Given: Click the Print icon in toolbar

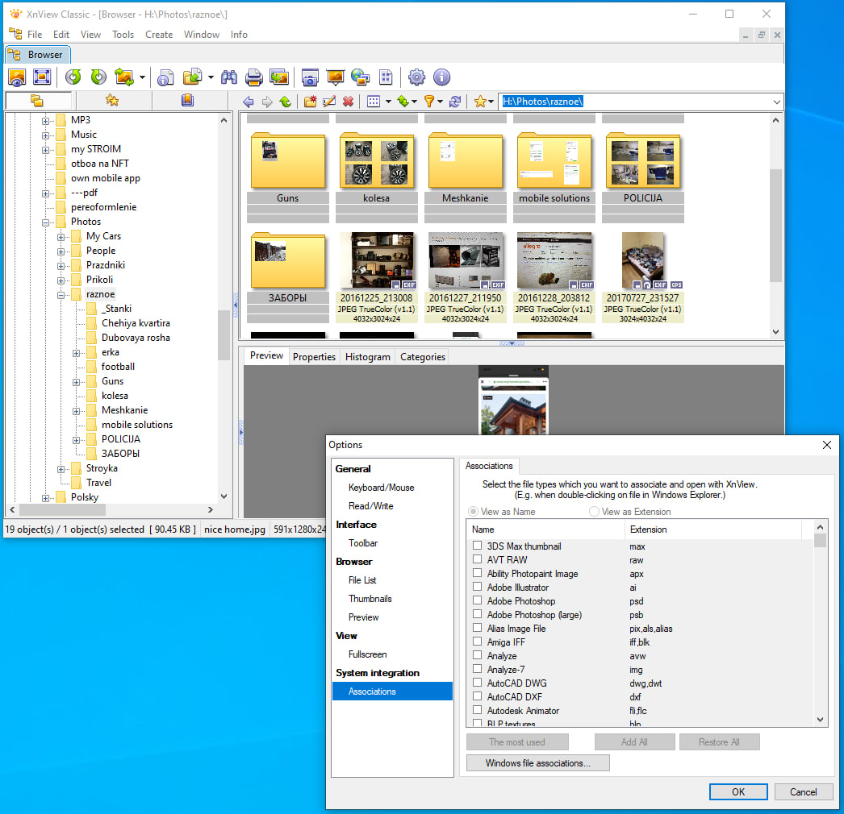Looking at the screenshot, I should (254, 77).
